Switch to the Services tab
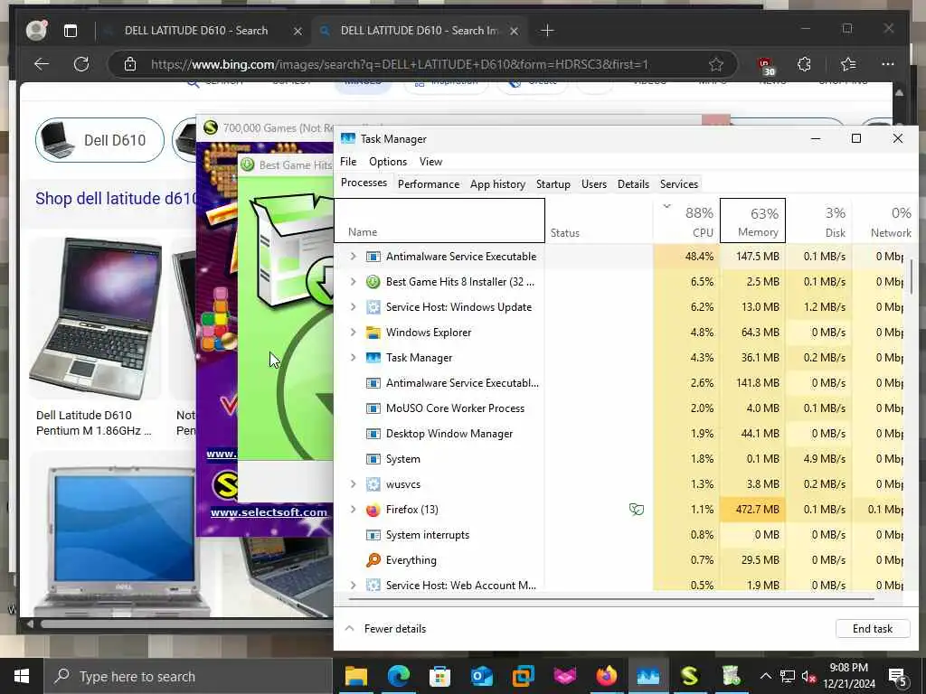 (x=678, y=184)
